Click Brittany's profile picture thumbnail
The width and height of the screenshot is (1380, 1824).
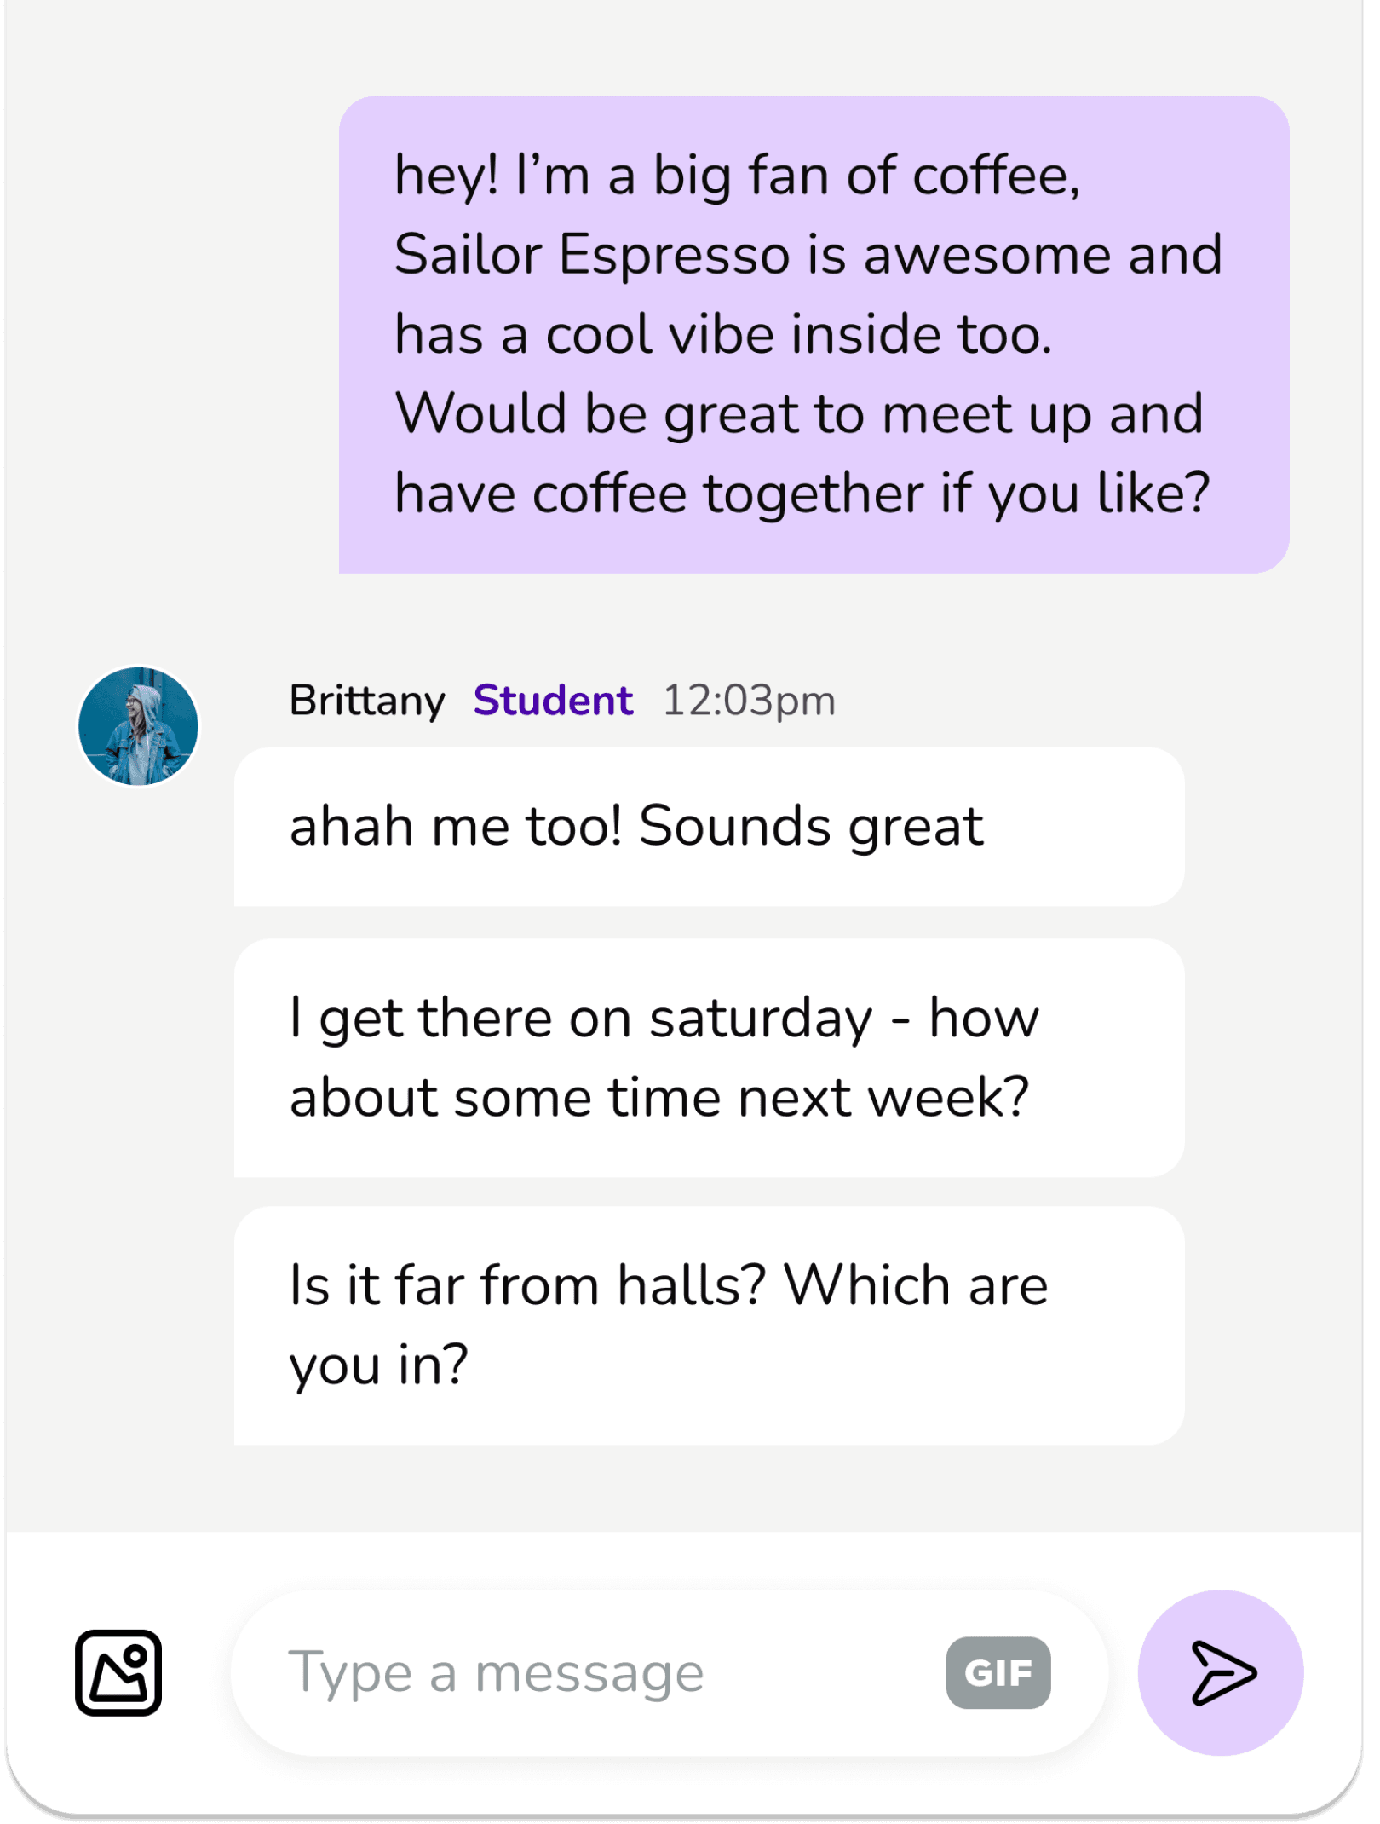(139, 727)
